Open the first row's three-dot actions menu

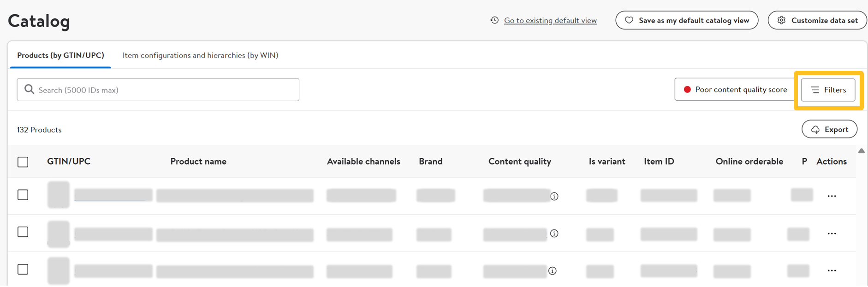(x=832, y=196)
